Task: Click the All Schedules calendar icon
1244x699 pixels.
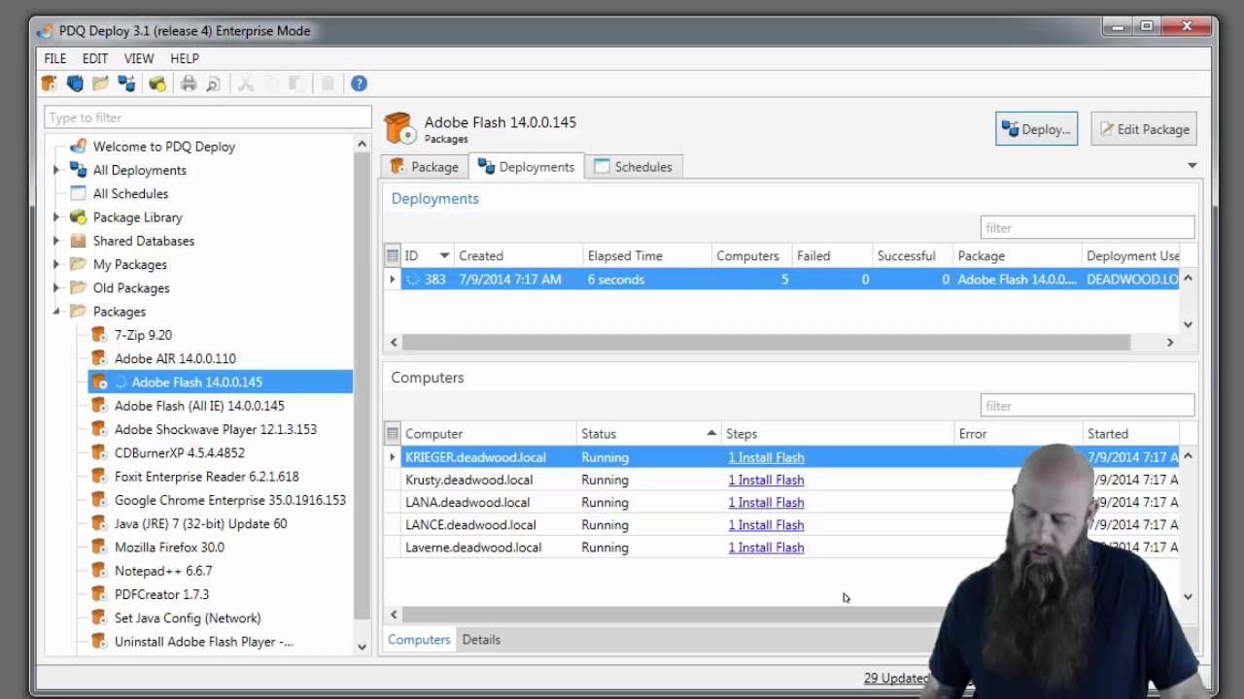Action: coord(78,193)
